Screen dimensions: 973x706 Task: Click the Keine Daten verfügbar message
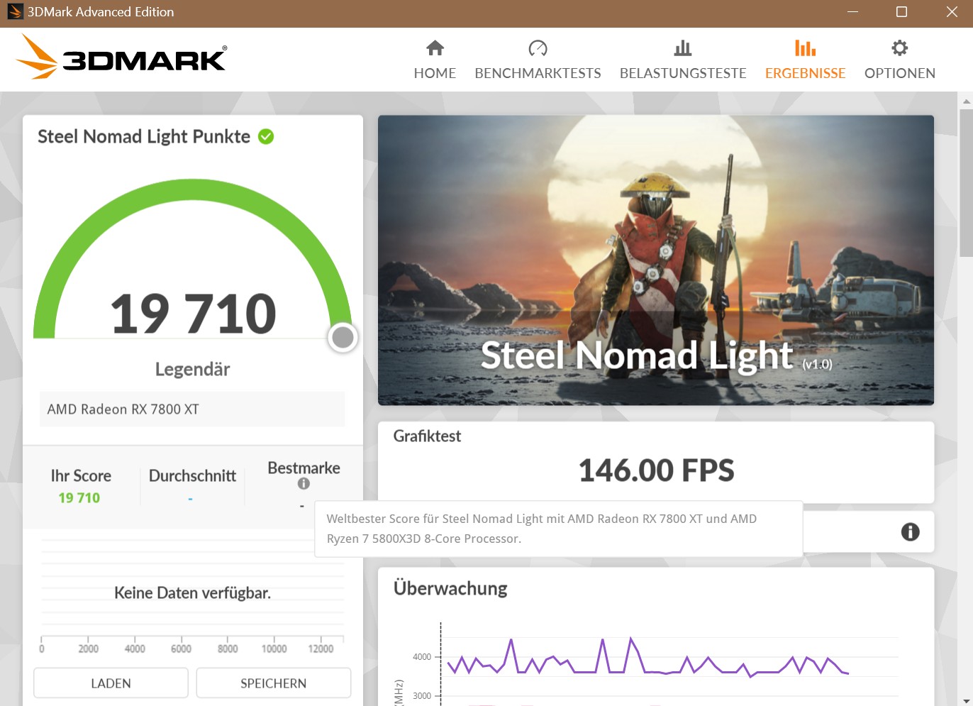(192, 593)
